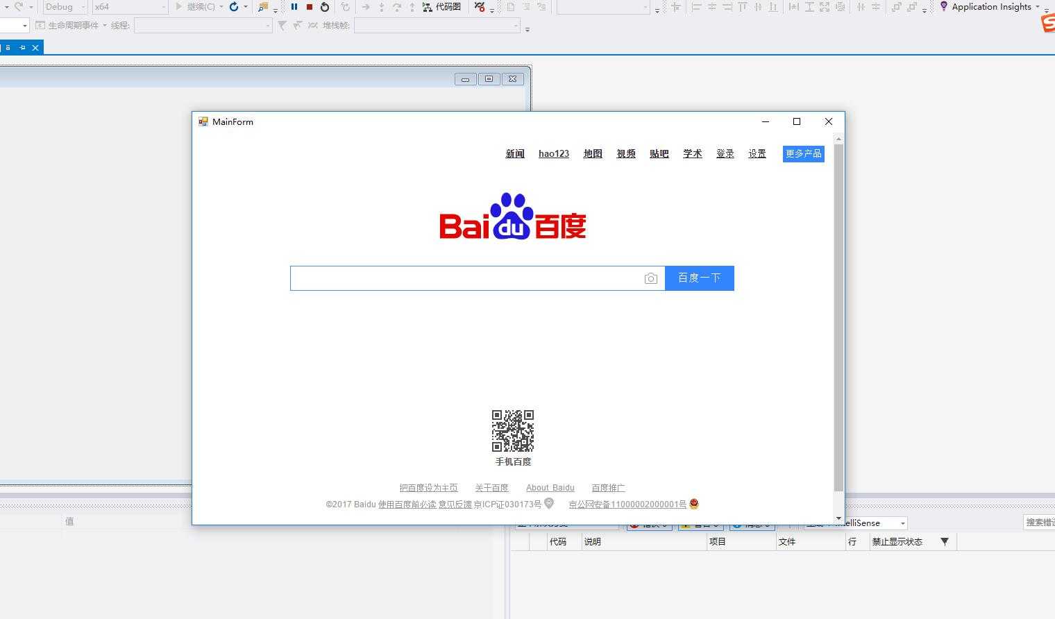Viewport: 1055px width, 619px height.
Task: Click the MainForm vertical scrollbar thumb
Action: coord(838,318)
